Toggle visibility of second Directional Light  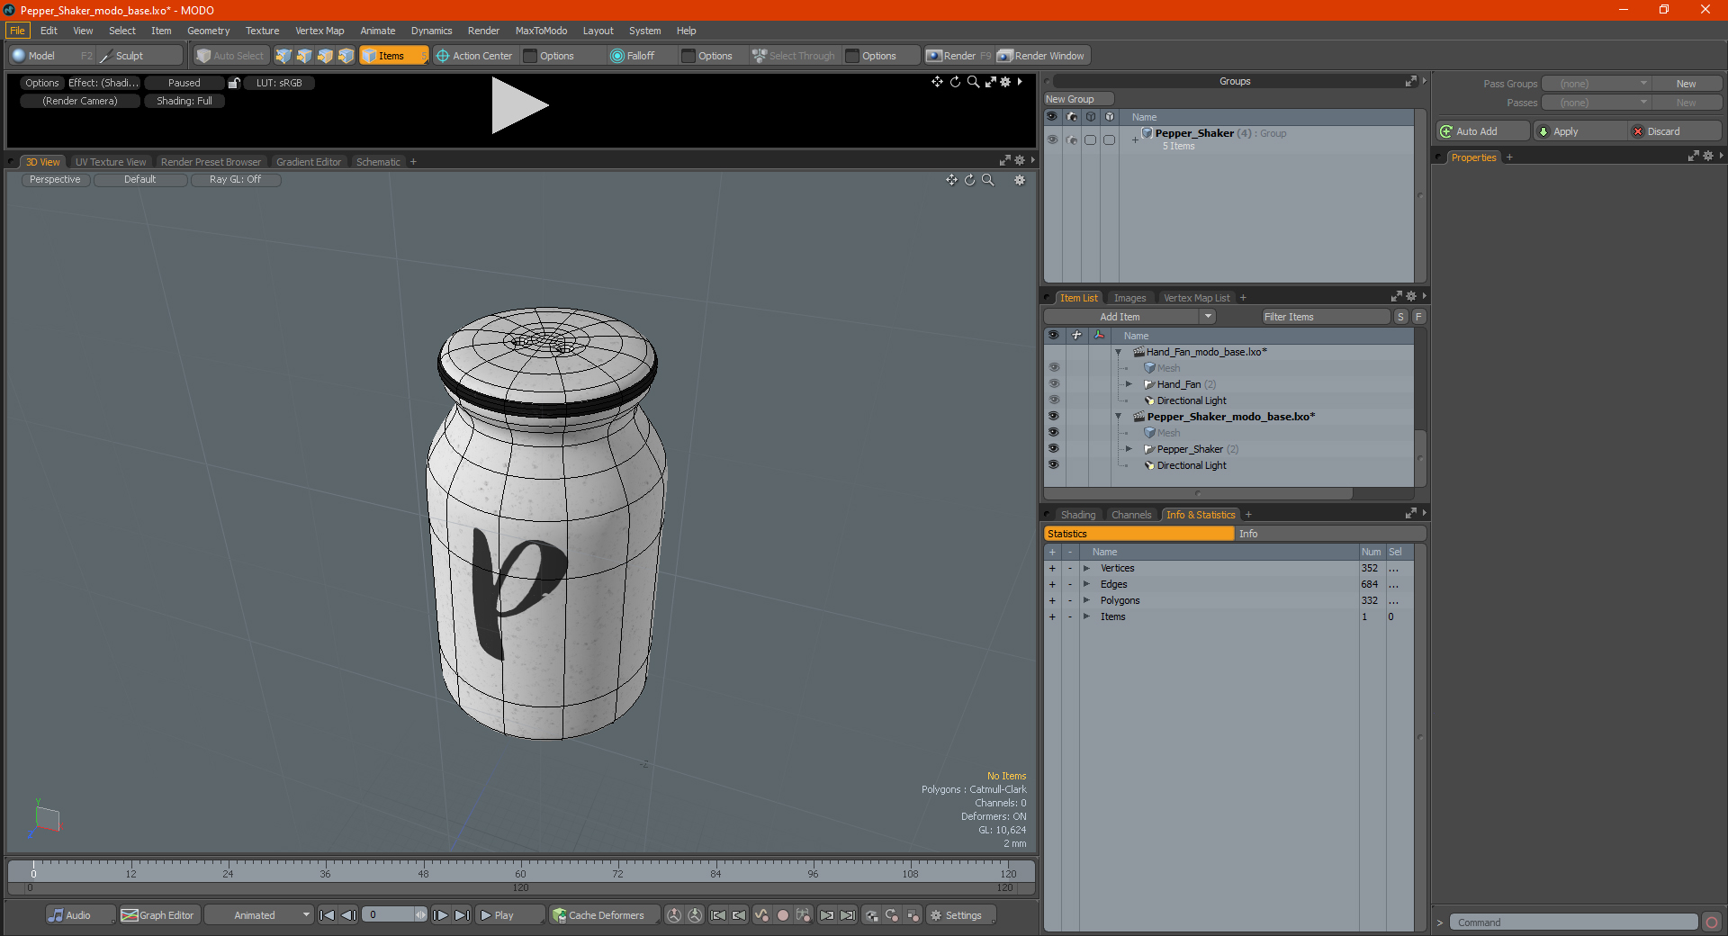pyautogui.click(x=1054, y=465)
